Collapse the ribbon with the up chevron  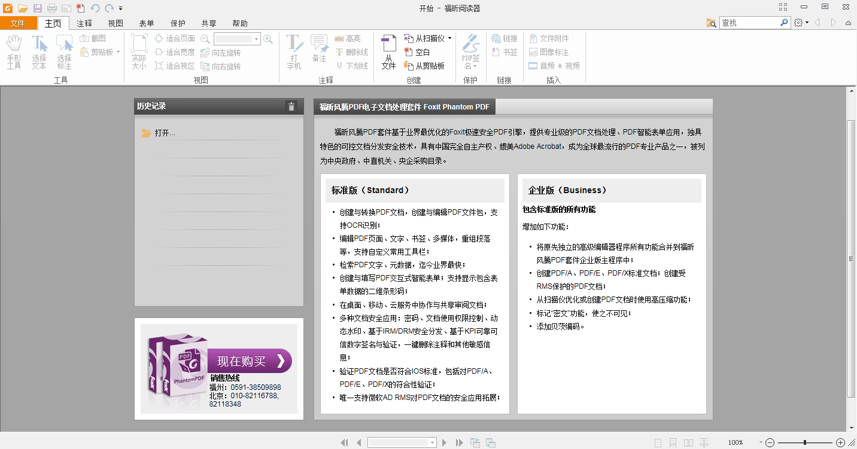coord(849,23)
